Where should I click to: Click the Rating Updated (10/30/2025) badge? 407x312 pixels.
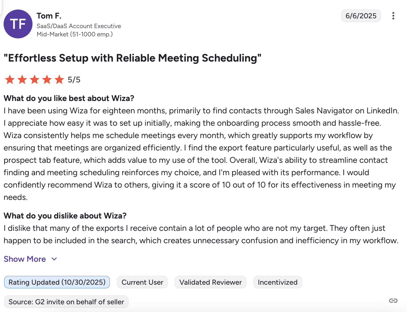(x=57, y=282)
